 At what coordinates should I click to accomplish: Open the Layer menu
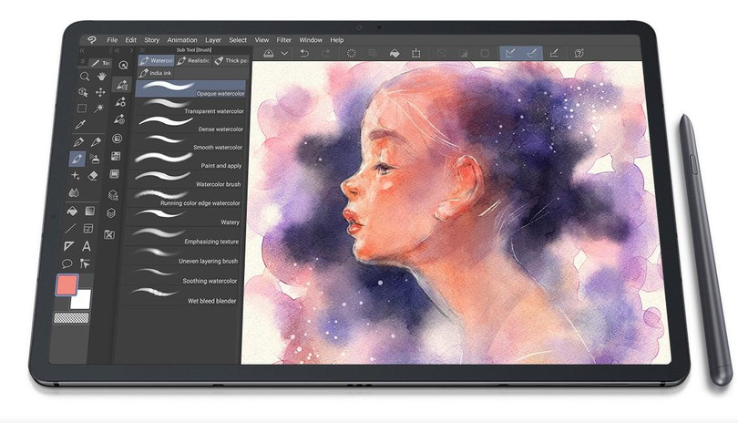[x=212, y=40]
